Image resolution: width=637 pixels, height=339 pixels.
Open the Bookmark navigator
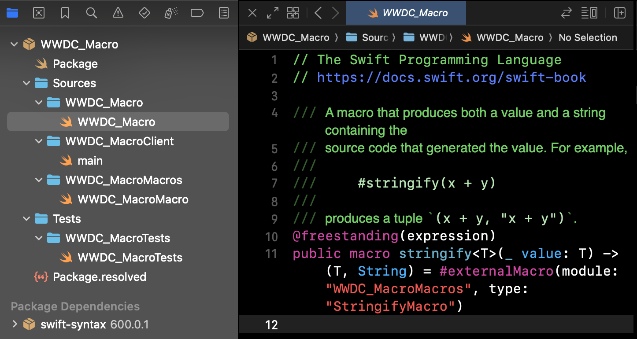65,13
